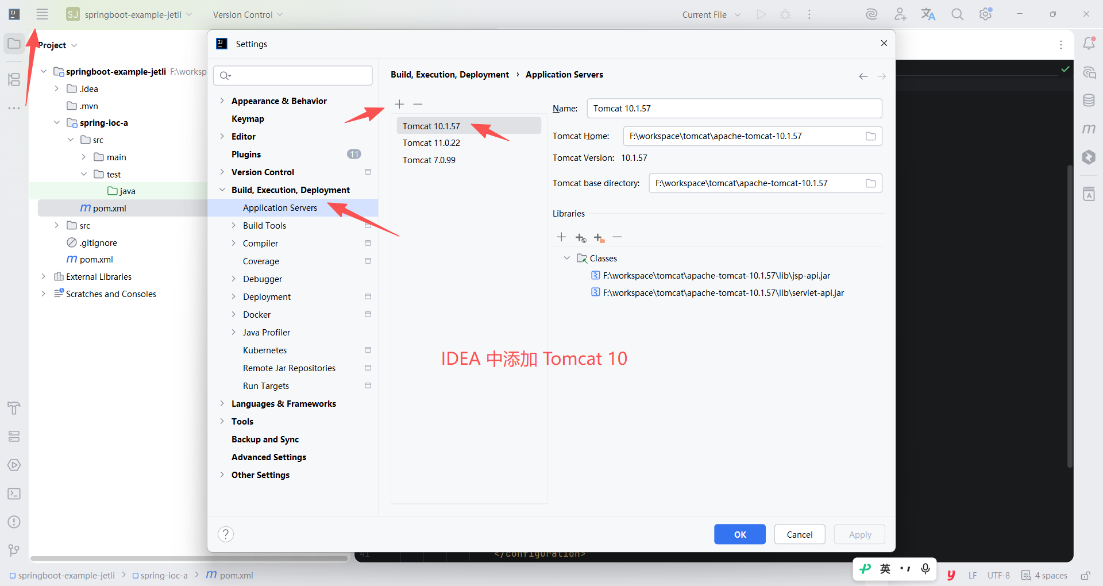Select the servlet-api.jar library entry
The height and width of the screenshot is (586, 1103).
click(718, 293)
